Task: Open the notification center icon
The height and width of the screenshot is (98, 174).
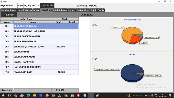Action: point(170,95)
